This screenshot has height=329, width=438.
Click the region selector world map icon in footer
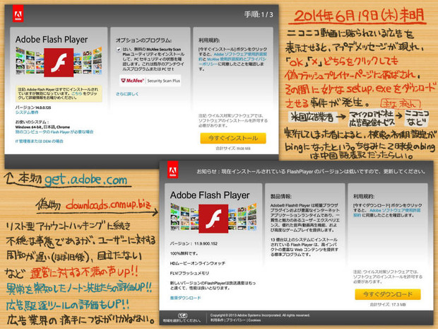[x=182, y=316]
